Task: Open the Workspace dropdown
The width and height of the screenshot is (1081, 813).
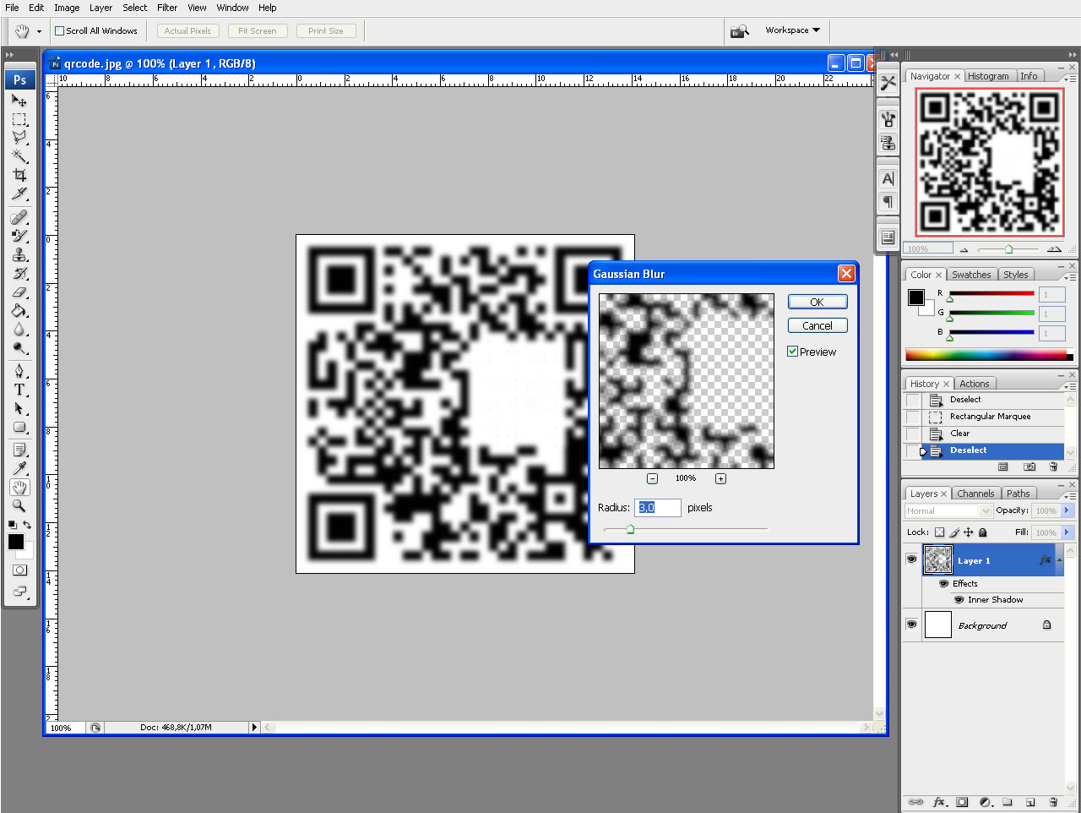Action: tap(792, 30)
